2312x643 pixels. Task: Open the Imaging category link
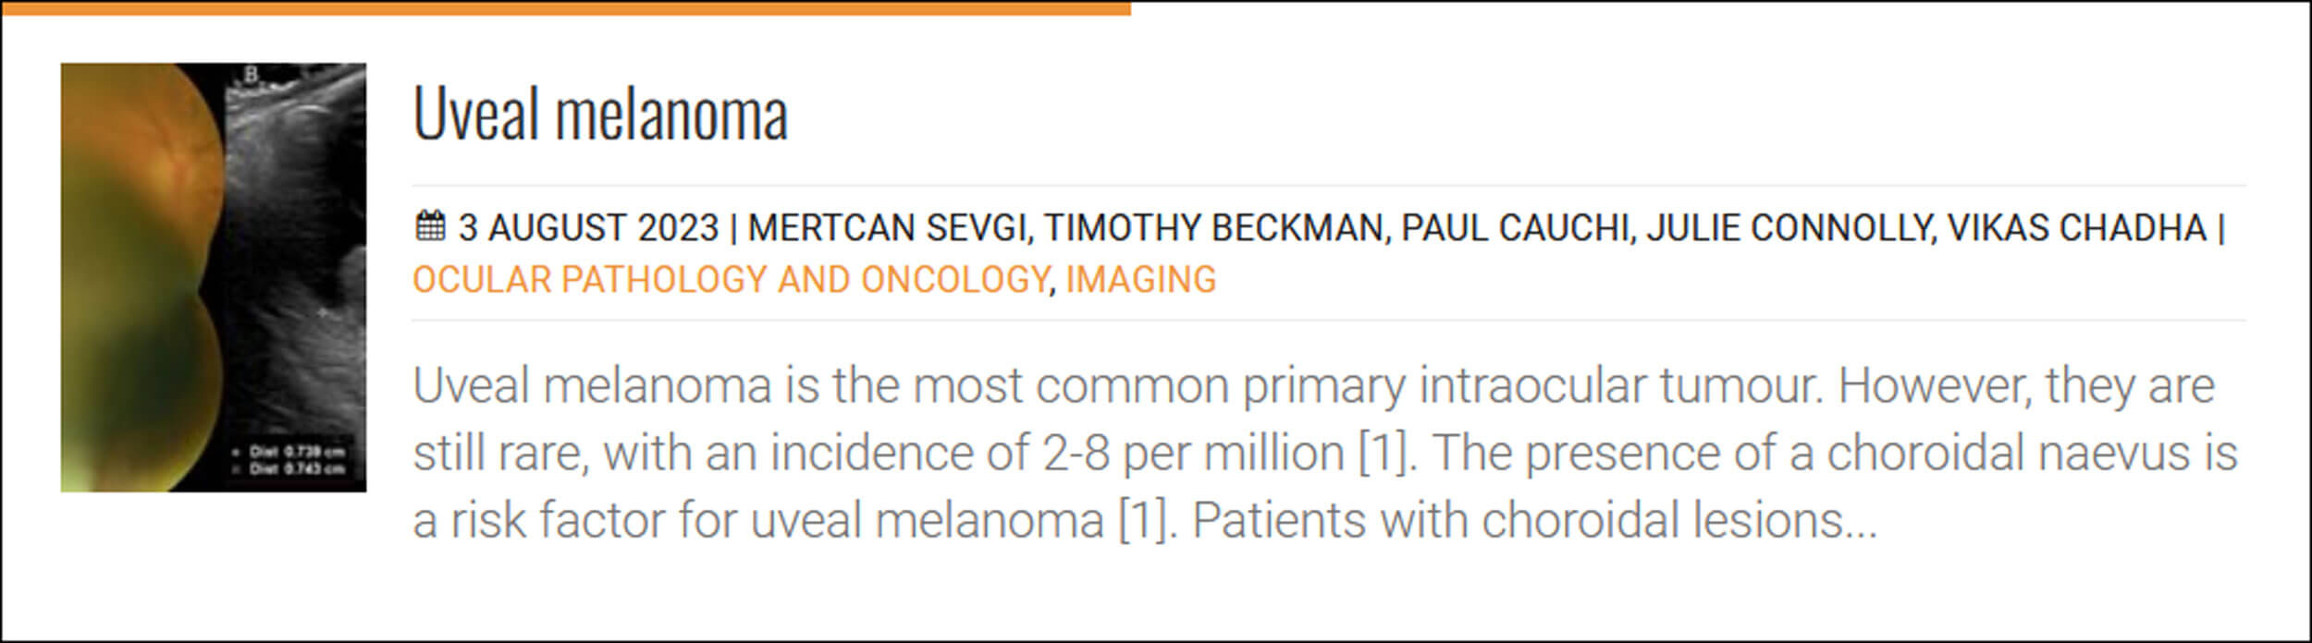(x=1140, y=280)
